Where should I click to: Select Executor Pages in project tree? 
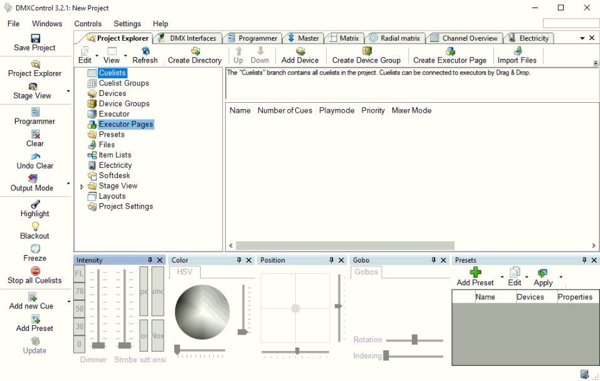(x=125, y=124)
